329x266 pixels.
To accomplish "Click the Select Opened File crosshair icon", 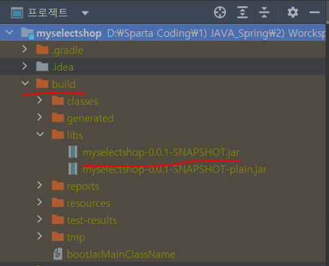I will pos(220,12).
